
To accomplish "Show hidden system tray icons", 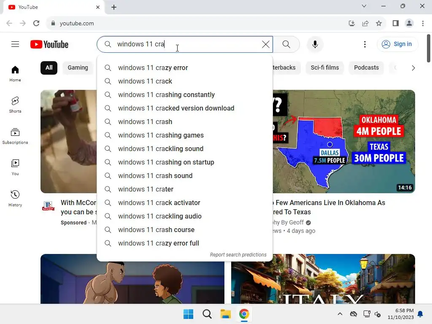I will pyautogui.click(x=340, y=314).
